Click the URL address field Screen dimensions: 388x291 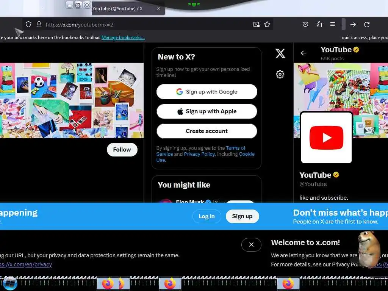tap(147, 25)
